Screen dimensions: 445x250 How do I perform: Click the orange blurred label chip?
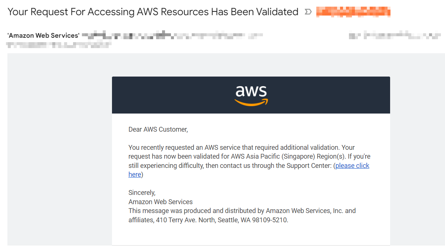click(x=353, y=12)
